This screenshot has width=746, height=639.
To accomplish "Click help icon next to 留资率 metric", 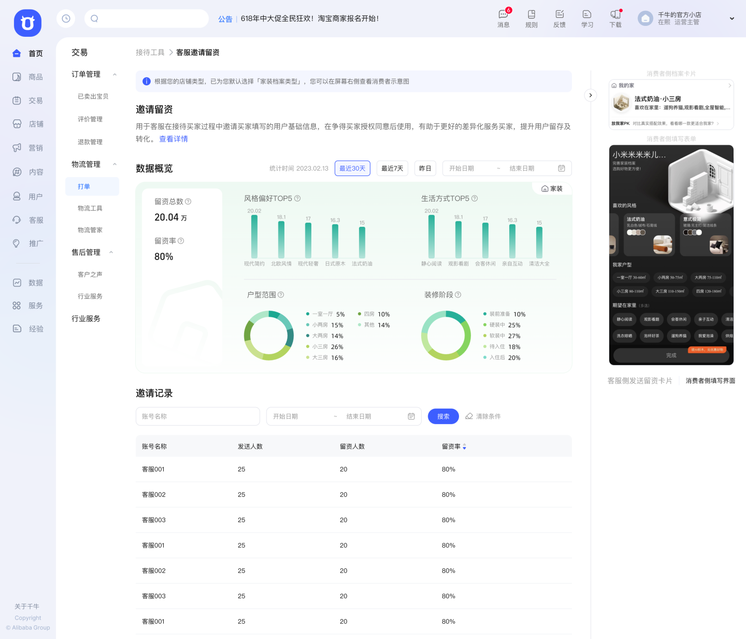I will pyautogui.click(x=181, y=241).
